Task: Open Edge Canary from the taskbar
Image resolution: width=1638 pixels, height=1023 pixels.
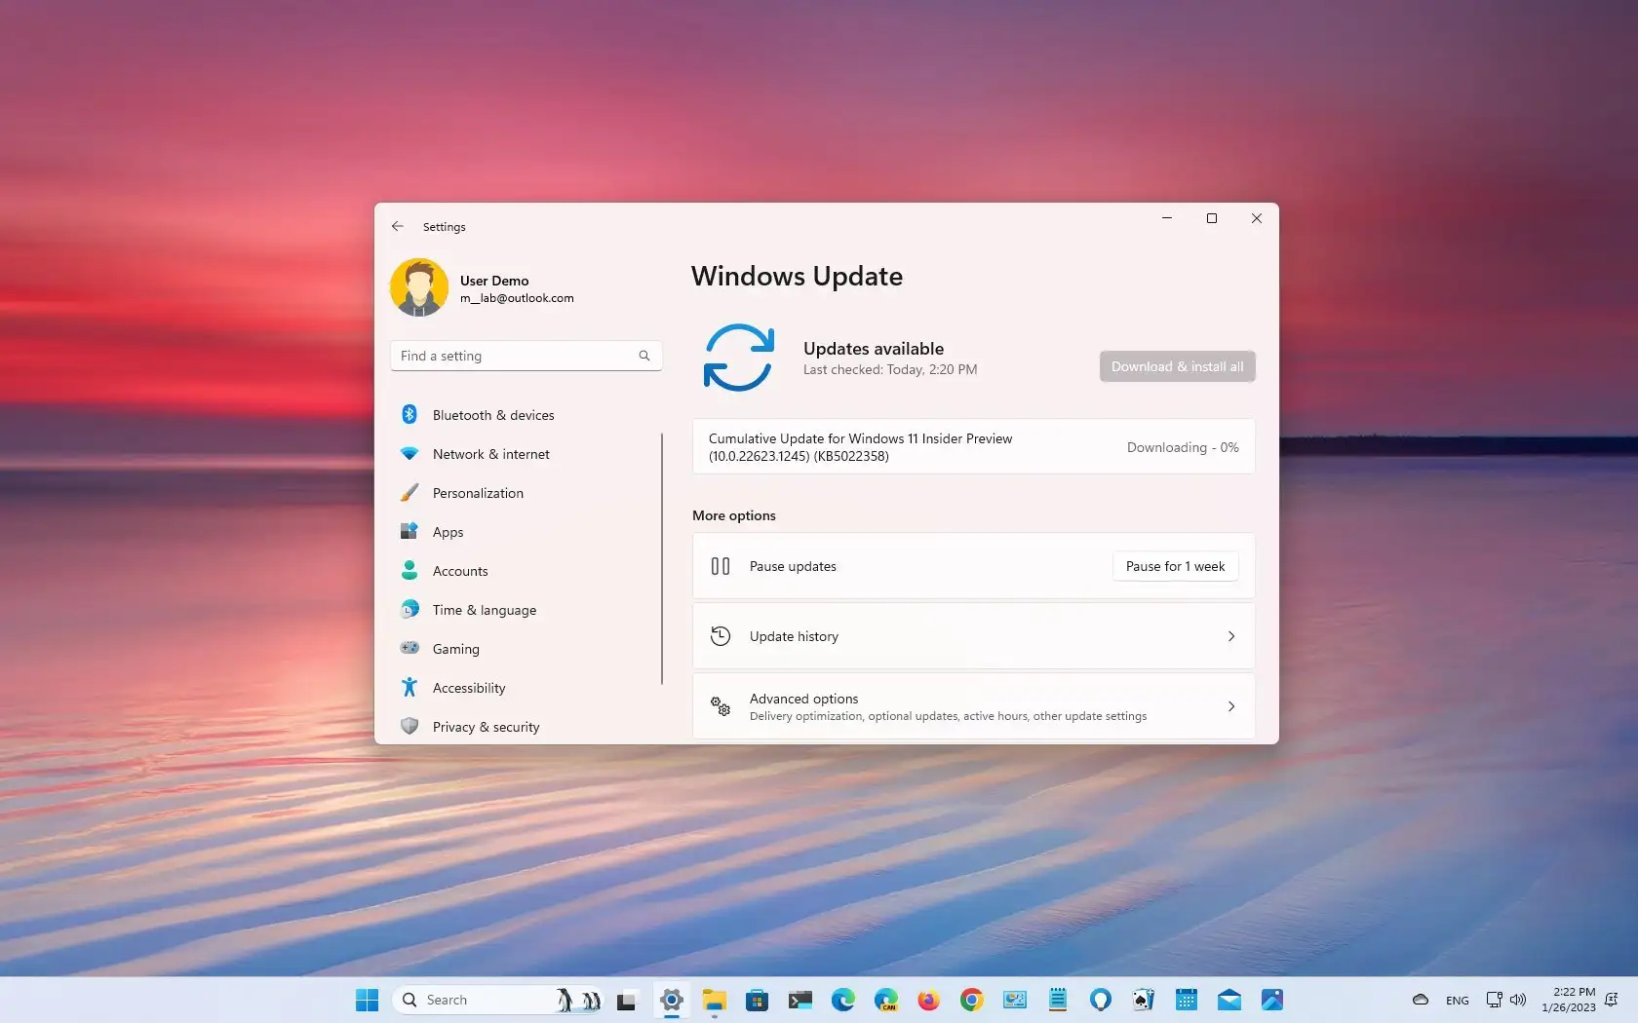Action: pos(886,1000)
